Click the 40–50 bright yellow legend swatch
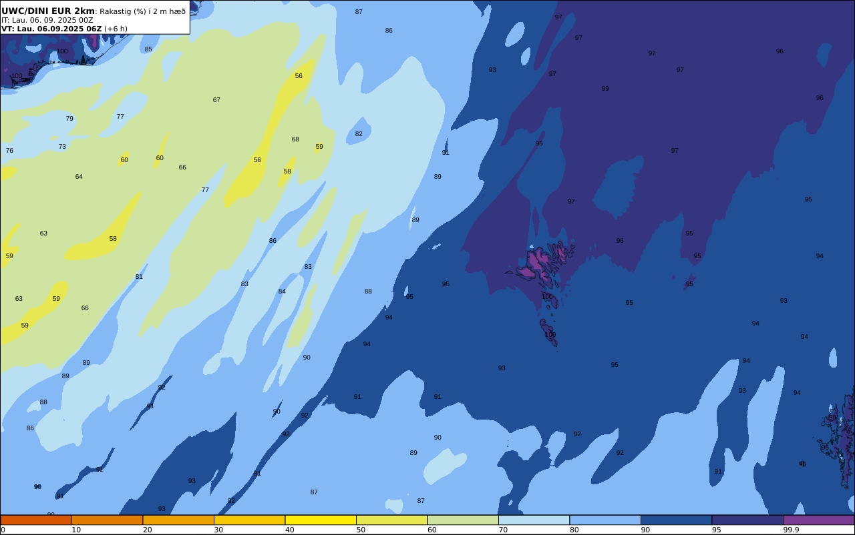 [x=321, y=520]
